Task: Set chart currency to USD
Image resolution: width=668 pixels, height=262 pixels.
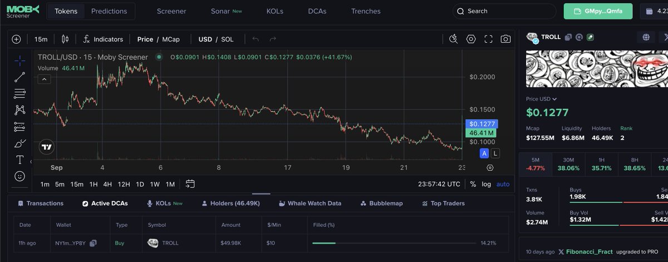Action: (205, 39)
